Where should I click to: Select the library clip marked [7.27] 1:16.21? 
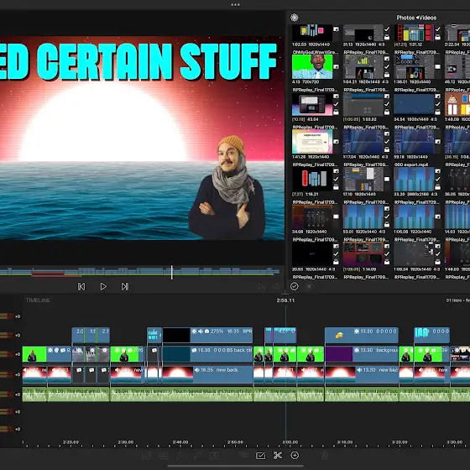click(x=312, y=179)
